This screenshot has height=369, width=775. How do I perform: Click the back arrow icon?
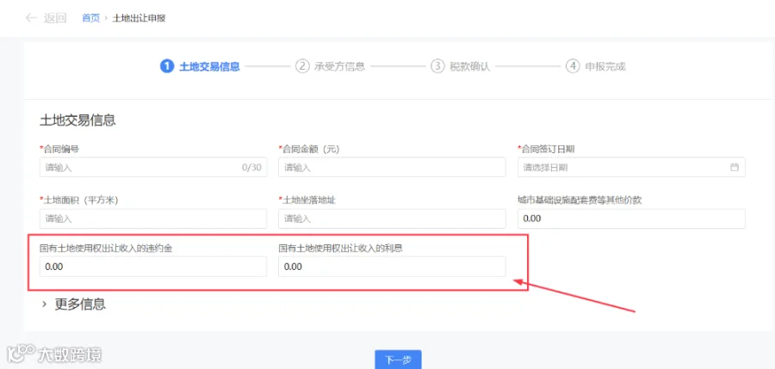click(31, 18)
